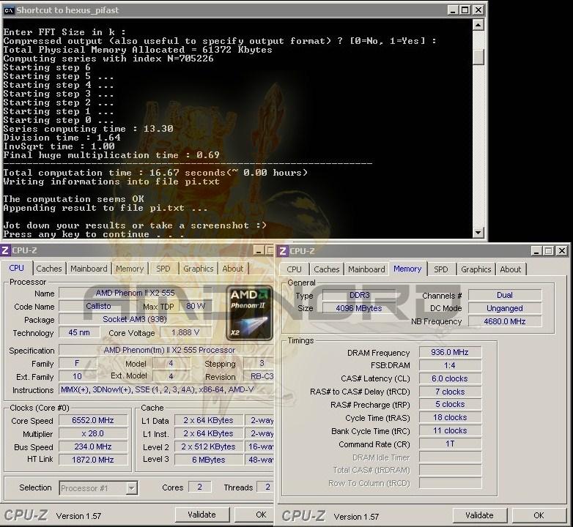Viewport: 573px width, 527px height.
Task: Click the DC Mode Unganged field
Action: pyautogui.click(x=505, y=308)
